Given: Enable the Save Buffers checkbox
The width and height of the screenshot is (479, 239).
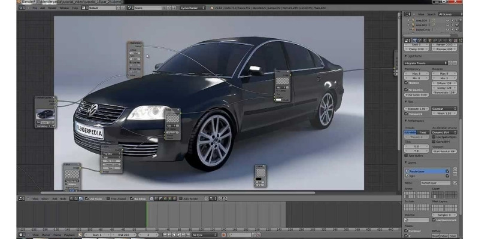Looking at the screenshot, I should [406, 156].
